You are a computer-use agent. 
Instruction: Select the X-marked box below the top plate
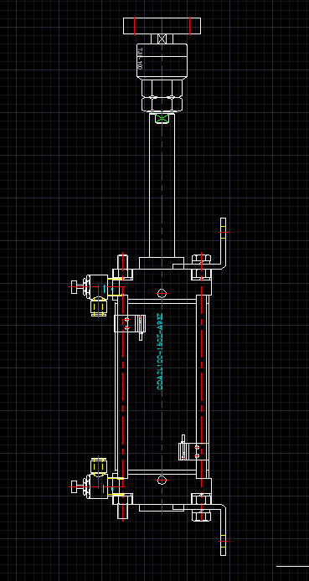[162, 39]
